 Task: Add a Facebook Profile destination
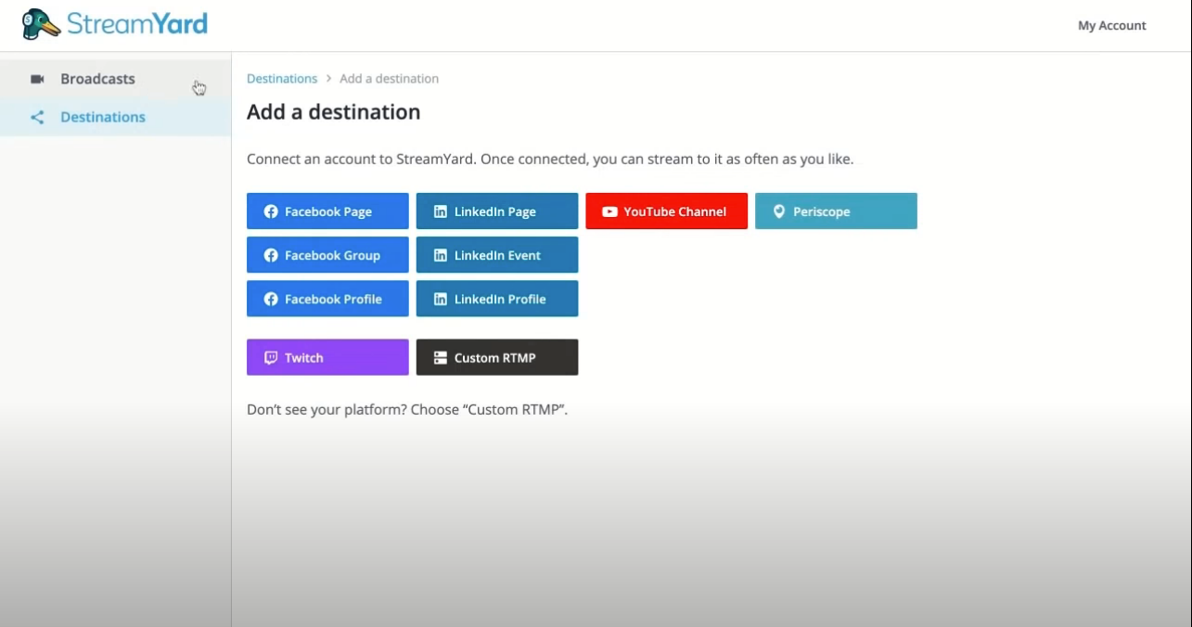[327, 299]
